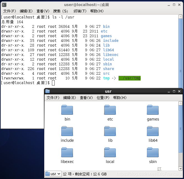Click usr window scrollbar down arrow
The height and width of the screenshot is (179, 184).
pos(180,169)
